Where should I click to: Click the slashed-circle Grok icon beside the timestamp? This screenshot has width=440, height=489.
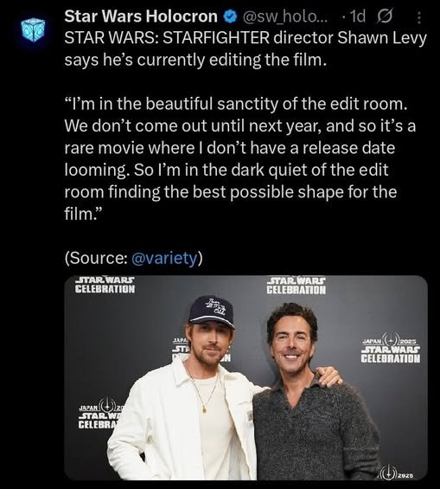385,16
